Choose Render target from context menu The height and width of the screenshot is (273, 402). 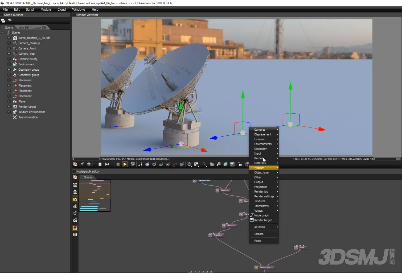click(x=264, y=220)
